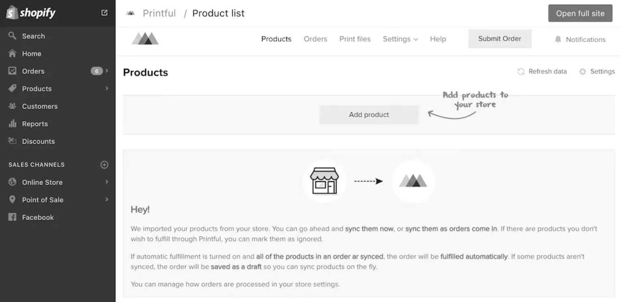
Task: Add a sales channel with plus icon
Action: pyautogui.click(x=104, y=164)
